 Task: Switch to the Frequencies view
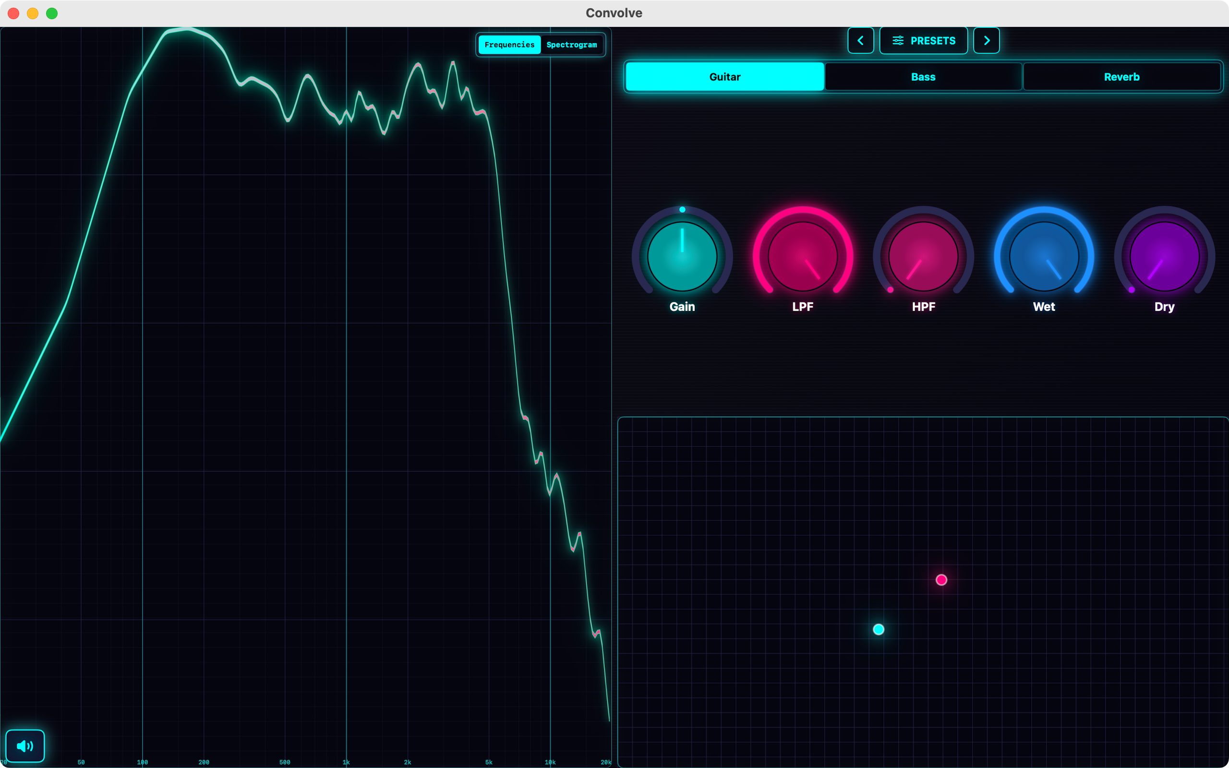click(509, 45)
